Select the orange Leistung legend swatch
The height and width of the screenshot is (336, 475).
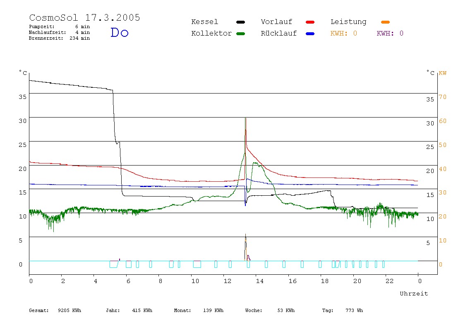tap(385, 22)
